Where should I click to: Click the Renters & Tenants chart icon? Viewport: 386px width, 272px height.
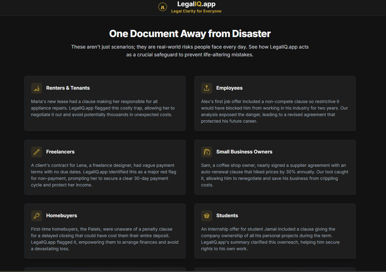pyautogui.click(x=36, y=88)
